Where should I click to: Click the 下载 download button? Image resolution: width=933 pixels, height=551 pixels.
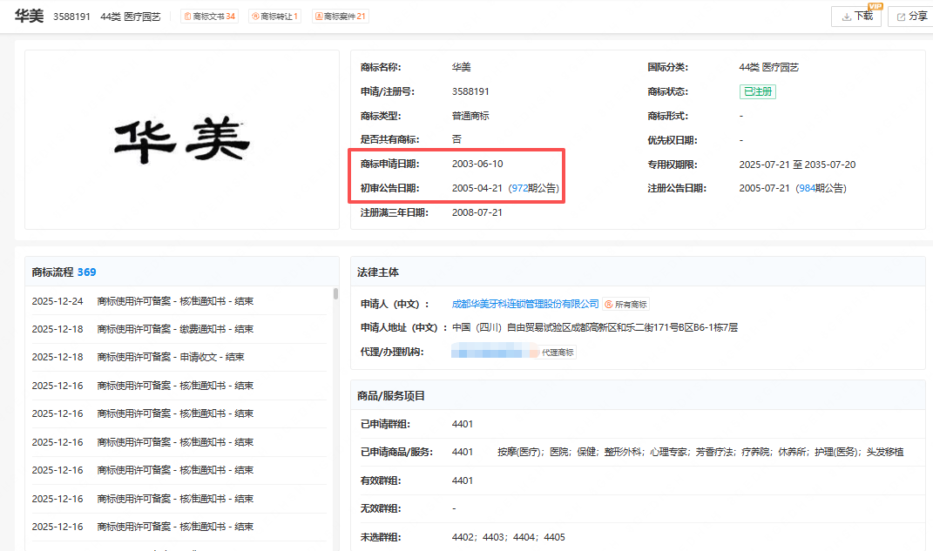[855, 17]
